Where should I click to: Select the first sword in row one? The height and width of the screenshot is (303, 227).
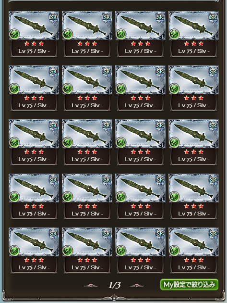click(x=34, y=25)
